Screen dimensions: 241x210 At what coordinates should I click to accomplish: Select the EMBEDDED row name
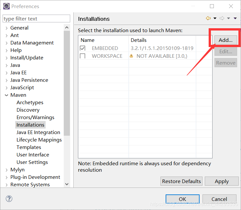[x=105, y=48]
